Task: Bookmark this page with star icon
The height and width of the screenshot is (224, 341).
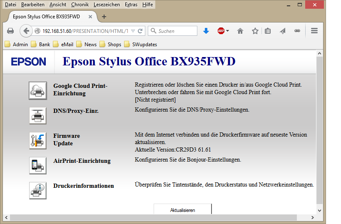Action: [x=255, y=31]
